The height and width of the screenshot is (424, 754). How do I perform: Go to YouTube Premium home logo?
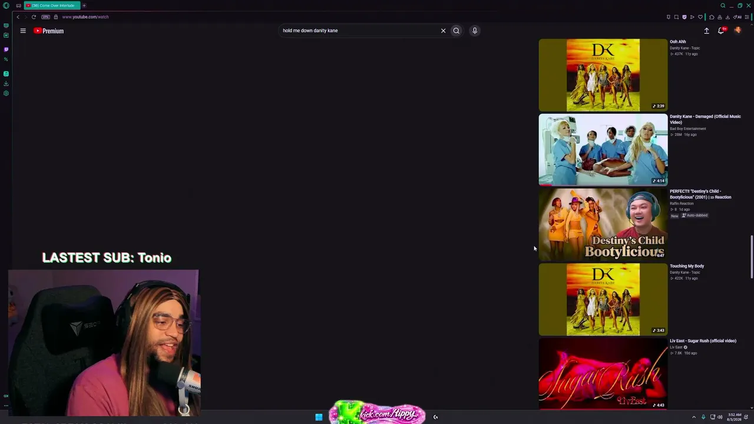coord(48,31)
